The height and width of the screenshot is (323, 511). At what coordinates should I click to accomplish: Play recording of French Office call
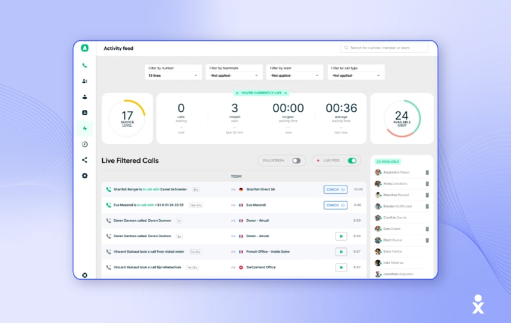click(341, 252)
